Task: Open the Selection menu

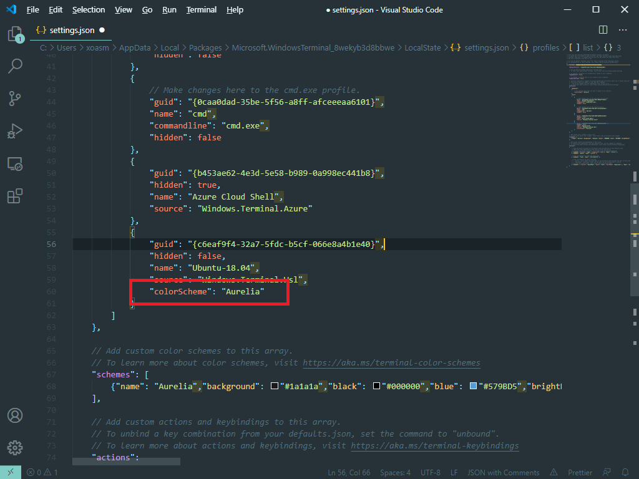Action: 89,10
